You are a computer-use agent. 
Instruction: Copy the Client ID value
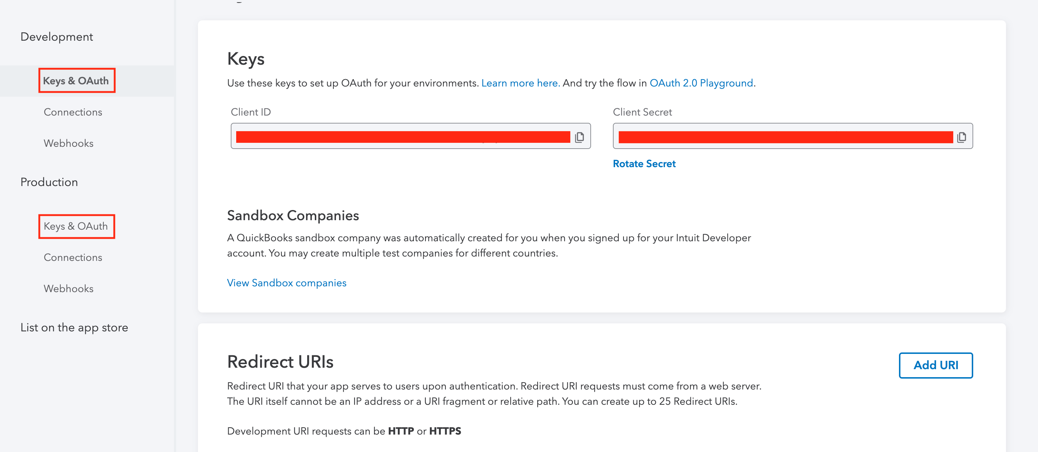tap(579, 137)
